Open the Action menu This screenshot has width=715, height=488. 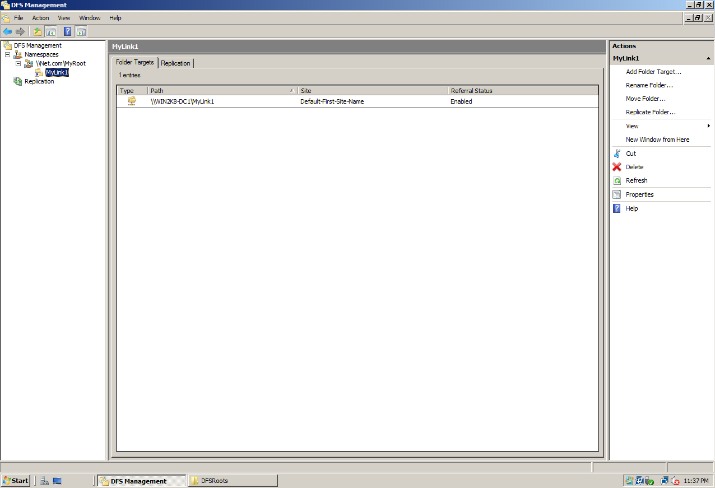[40, 17]
